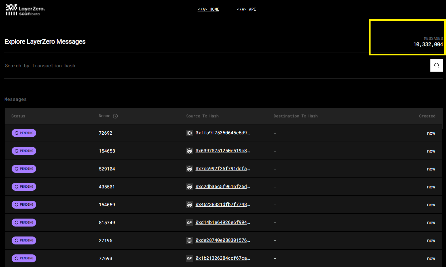446x267 pixels.
Task: Click PENDING badge for nonce 72692
Action: pyautogui.click(x=24, y=133)
